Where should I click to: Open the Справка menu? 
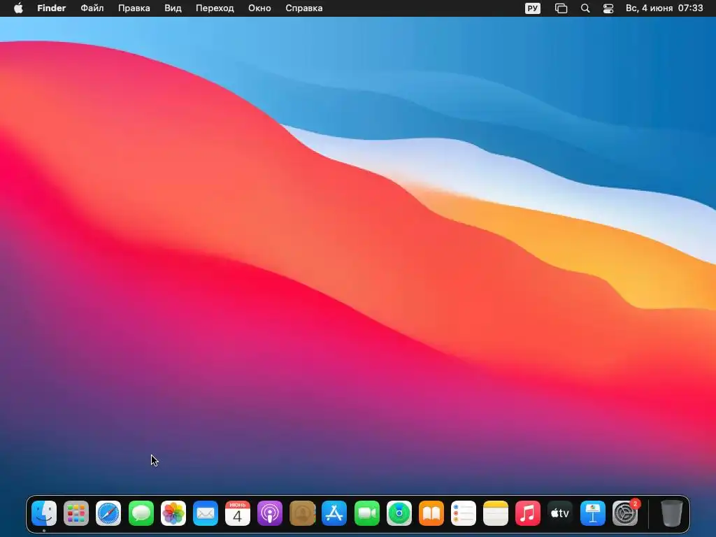coord(304,8)
